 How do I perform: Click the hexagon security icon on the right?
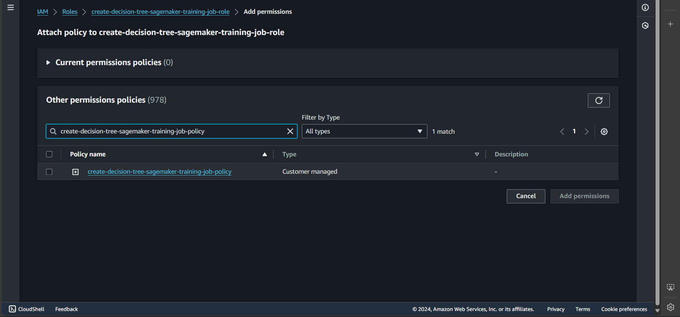coord(645,25)
